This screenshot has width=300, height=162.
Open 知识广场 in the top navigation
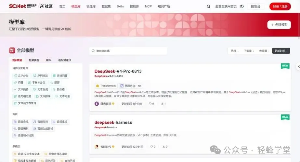pyautogui.click(x=163, y=6)
